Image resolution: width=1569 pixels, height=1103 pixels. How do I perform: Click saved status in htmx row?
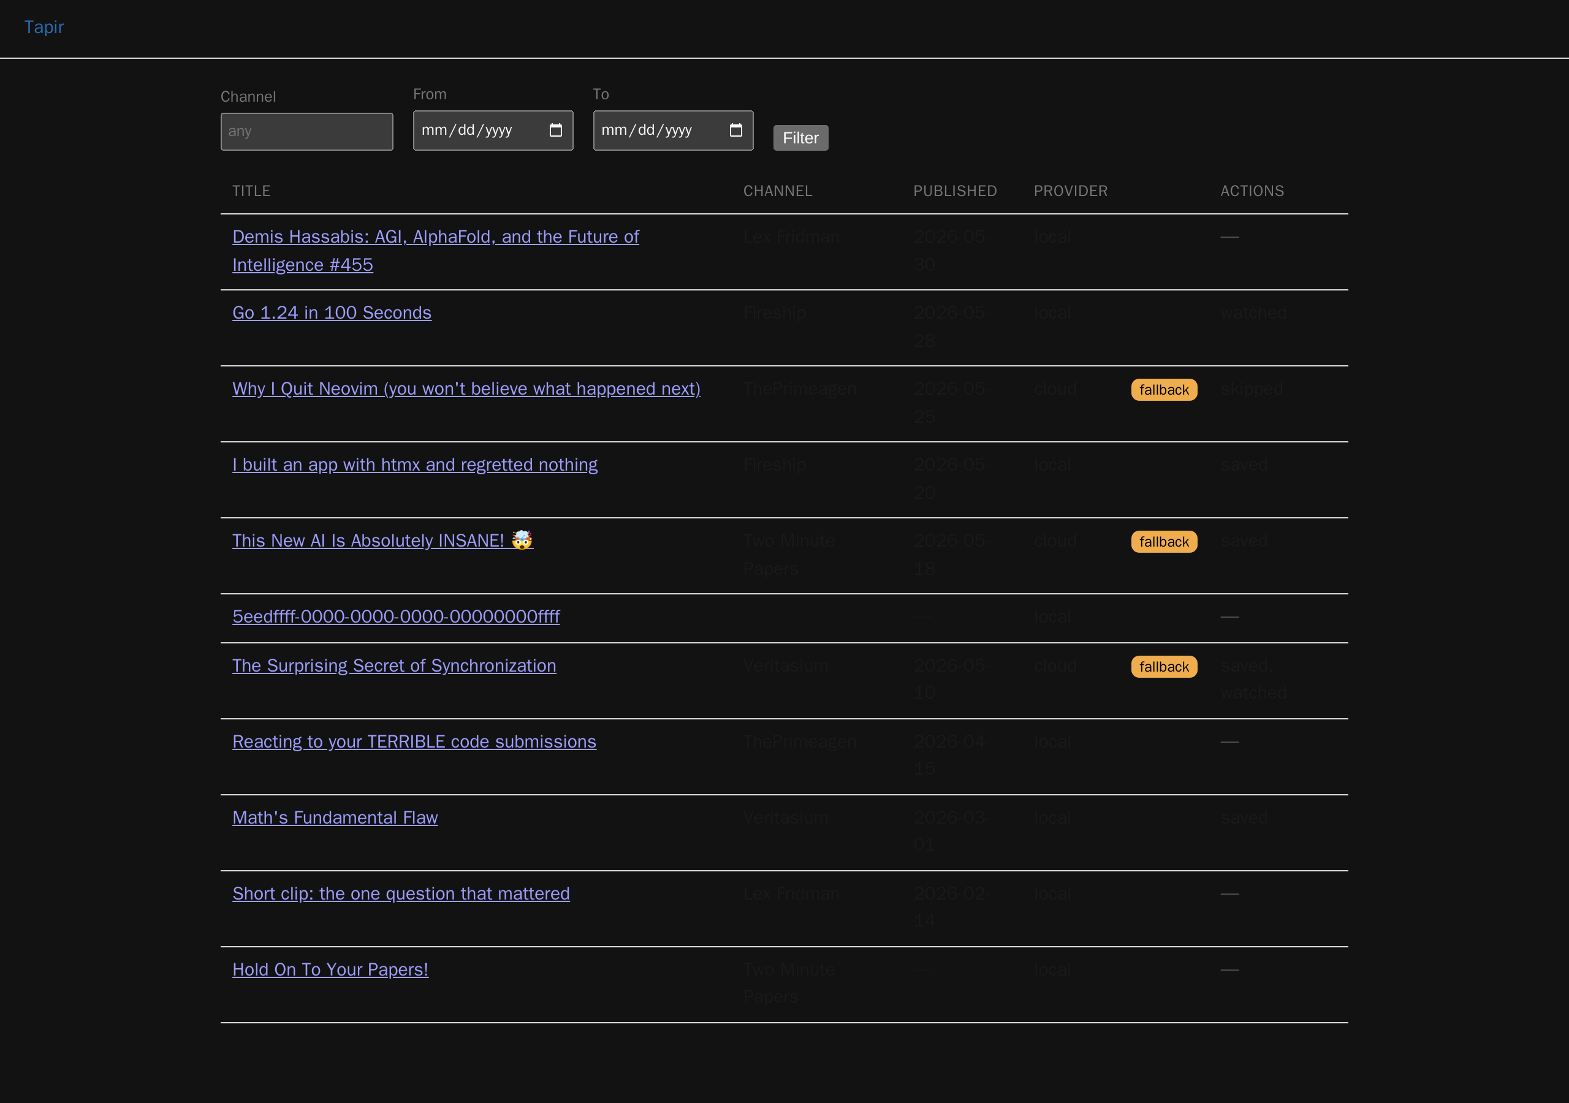click(x=1244, y=464)
